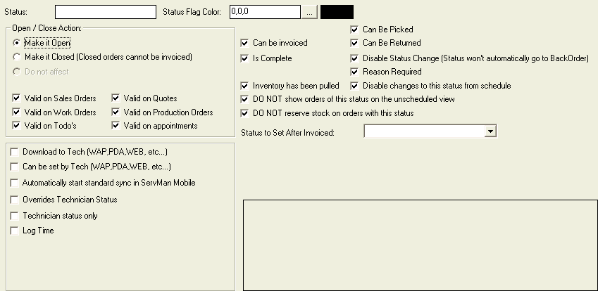Open color picker with the ellipsis button
This screenshot has width=598, height=291.
(310, 12)
